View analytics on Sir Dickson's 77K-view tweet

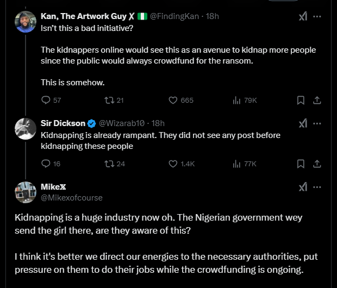(x=236, y=164)
